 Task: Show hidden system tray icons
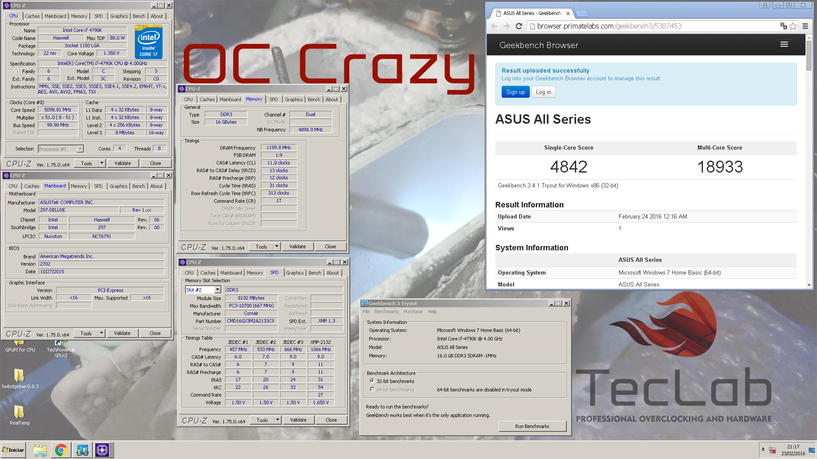(x=763, y=449)
